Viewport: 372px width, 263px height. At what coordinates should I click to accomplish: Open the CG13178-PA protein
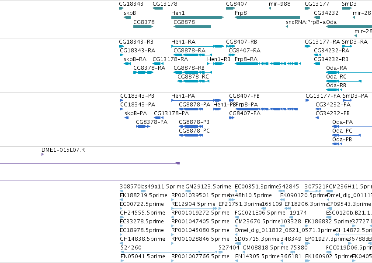pyautogui.click(x=159, y=118)
